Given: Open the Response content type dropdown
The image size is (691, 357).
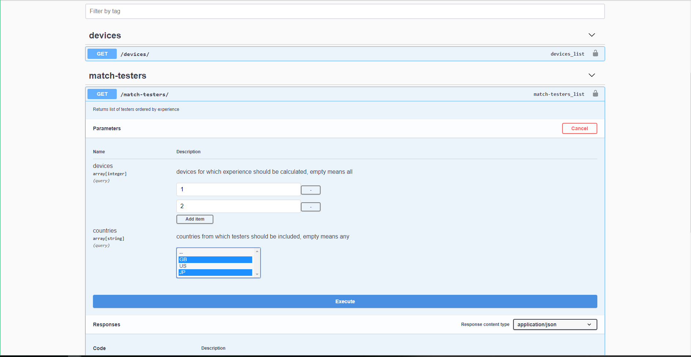Looking at the screenshot, I should (555, 324).
